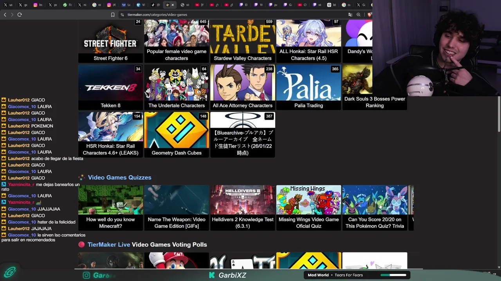Click the streamer webcam feed

pos(436,48)
